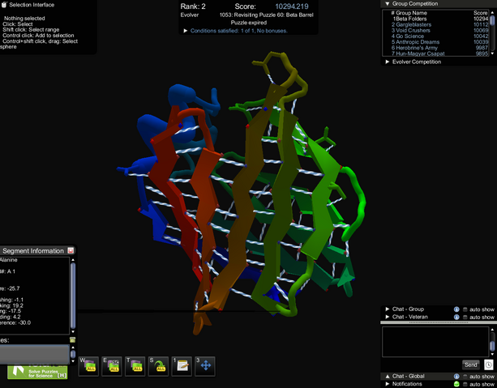The image size is (497, 388).
Task: Select the Anthropic Dreams group row
Action: 436,42
